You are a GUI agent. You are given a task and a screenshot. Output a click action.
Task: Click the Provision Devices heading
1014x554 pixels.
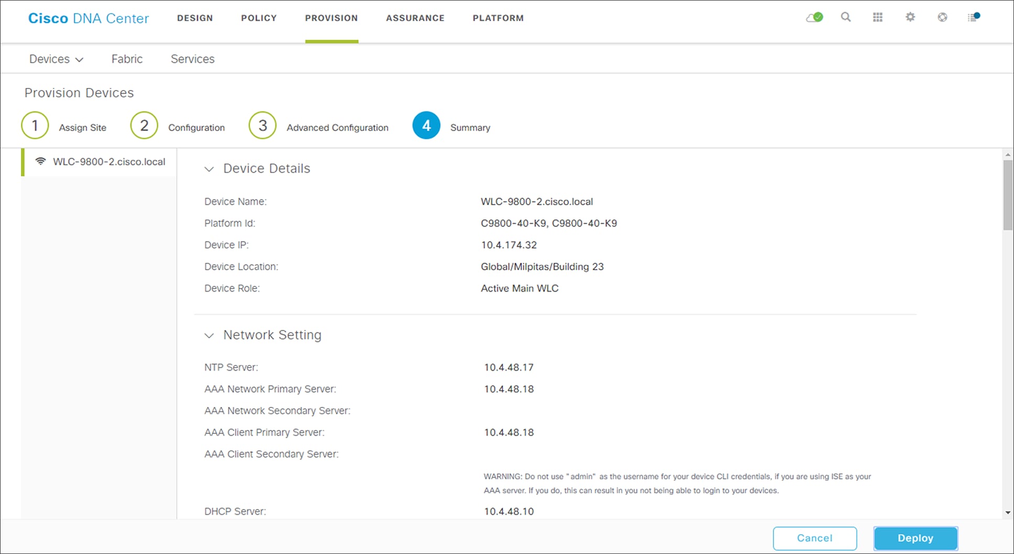point(79,93)
